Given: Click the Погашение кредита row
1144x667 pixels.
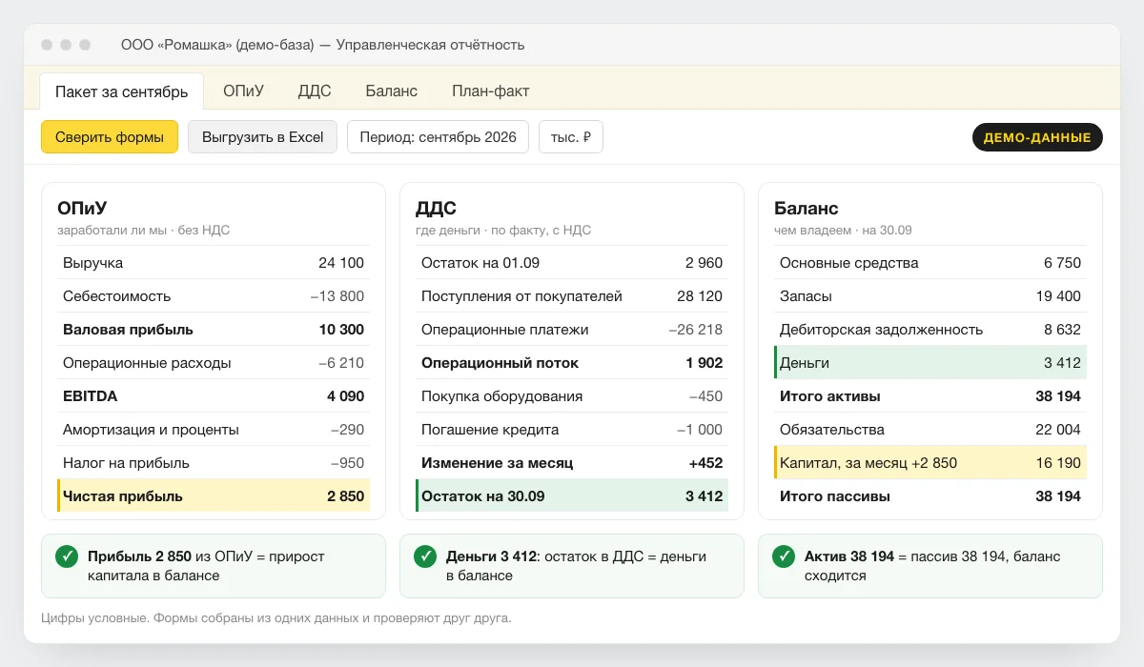Looking at the screenshot, I should coord(572,430).
